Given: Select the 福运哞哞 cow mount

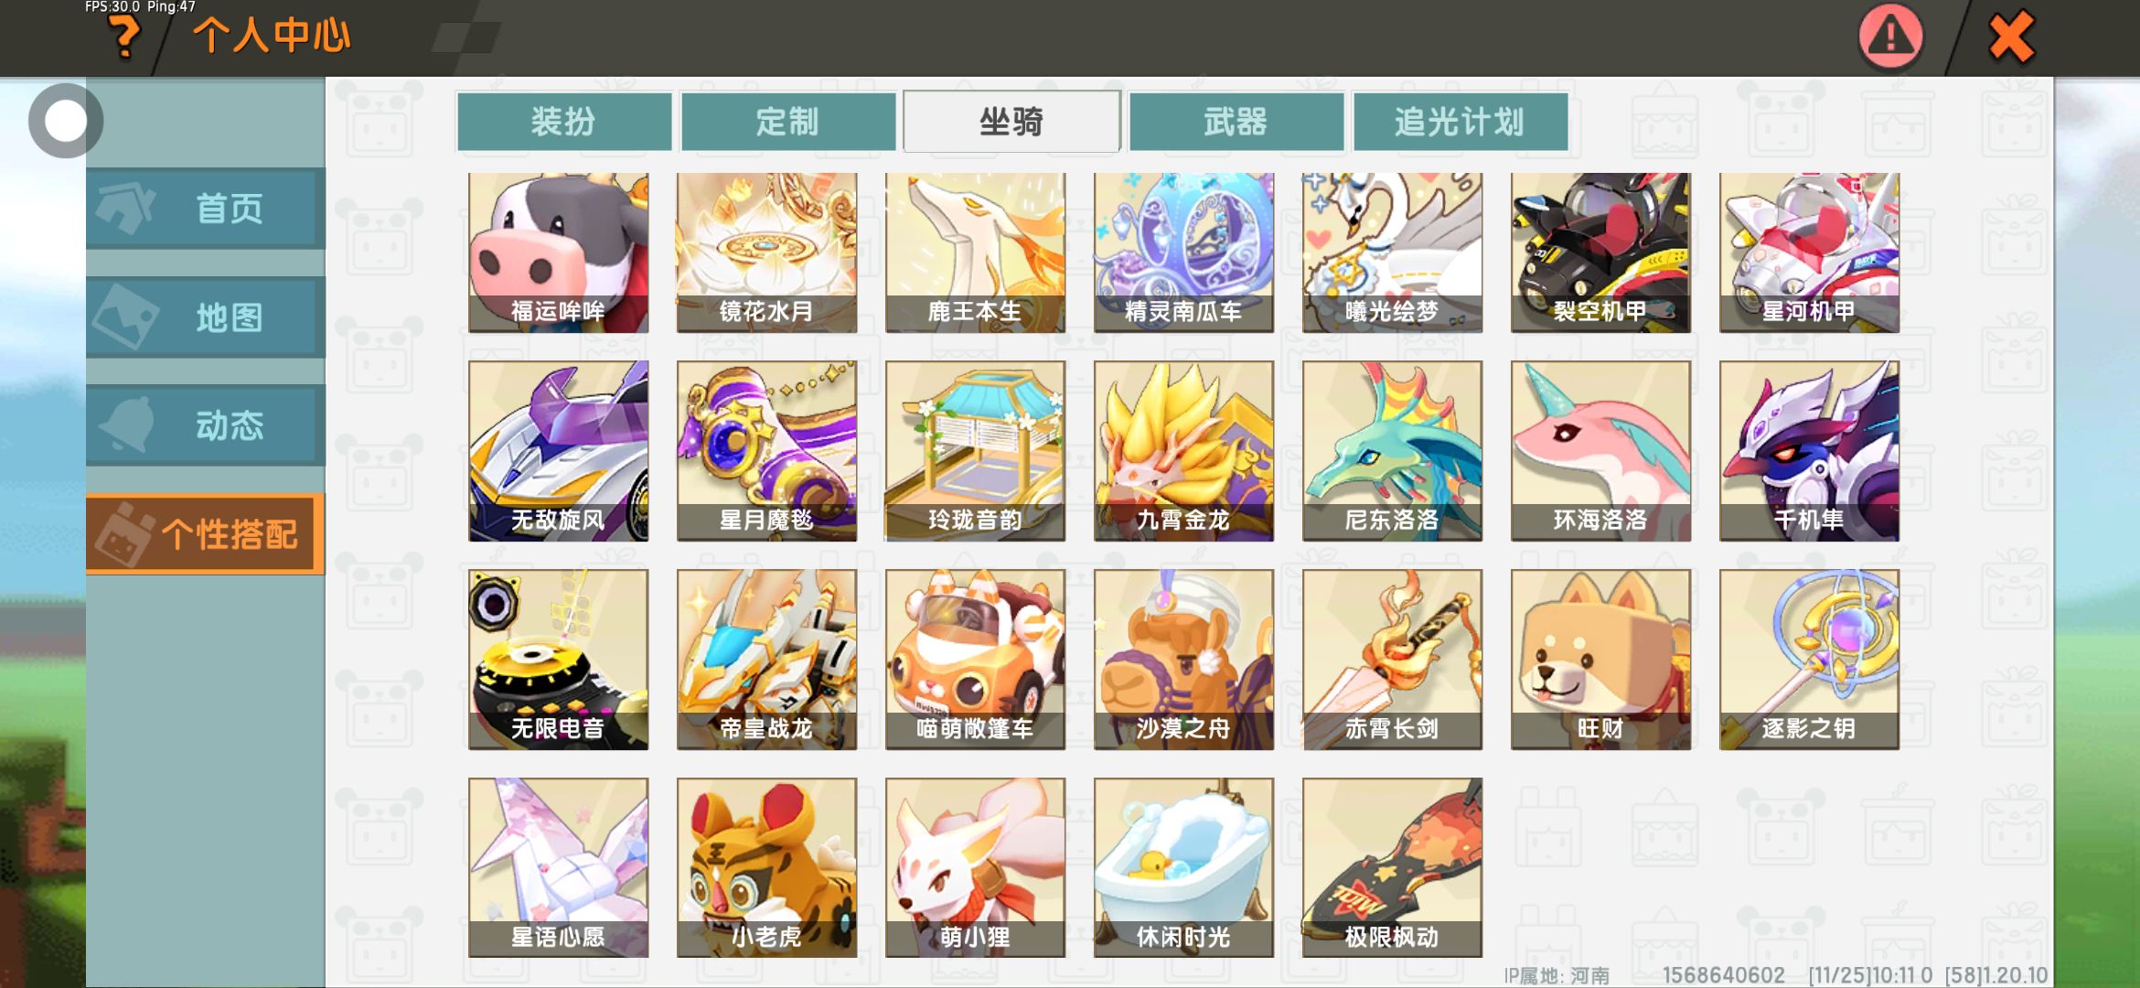Looking at the screenshot, I should pos(558,252).
